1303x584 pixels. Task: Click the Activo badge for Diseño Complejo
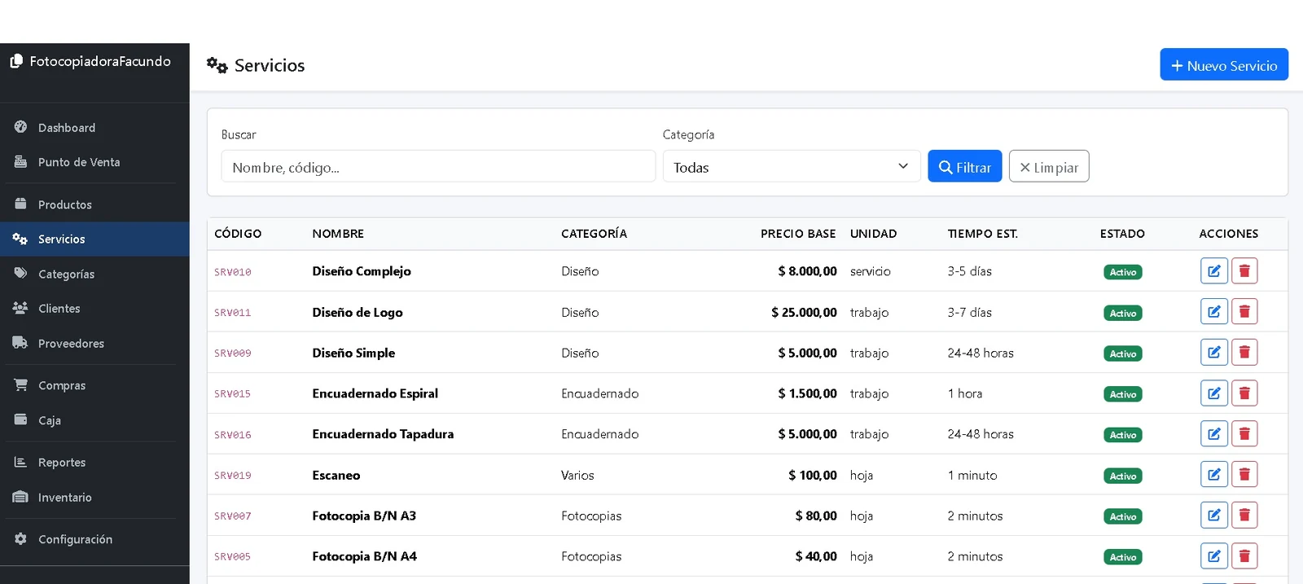pos(1122,272)
